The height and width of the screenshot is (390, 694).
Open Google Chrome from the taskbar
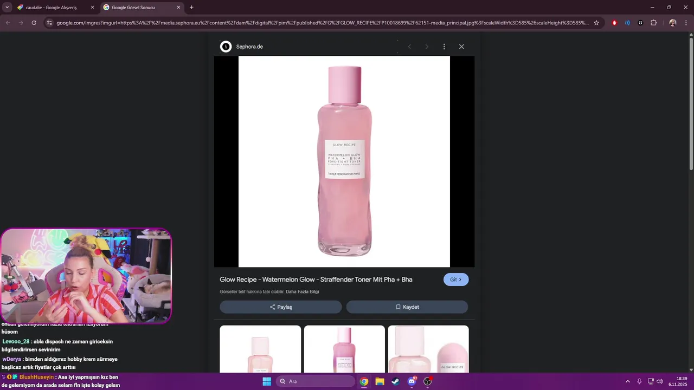[x=364, y=381]
